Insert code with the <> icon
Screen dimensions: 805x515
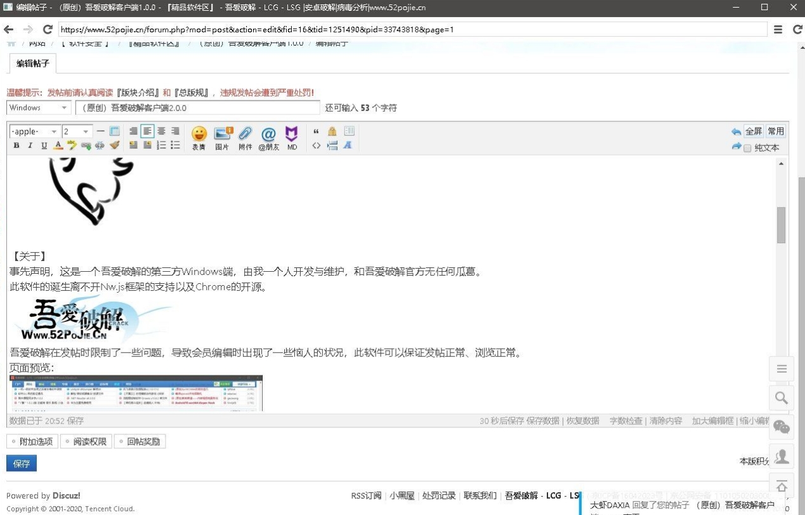[316, 145]
